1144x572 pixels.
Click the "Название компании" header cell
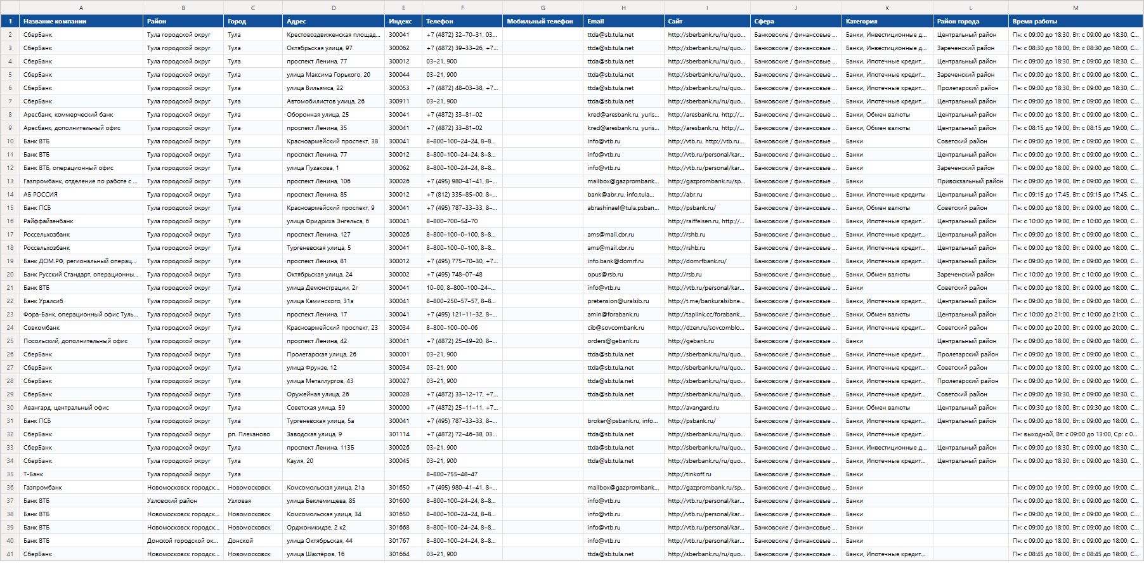click(81, 21)
